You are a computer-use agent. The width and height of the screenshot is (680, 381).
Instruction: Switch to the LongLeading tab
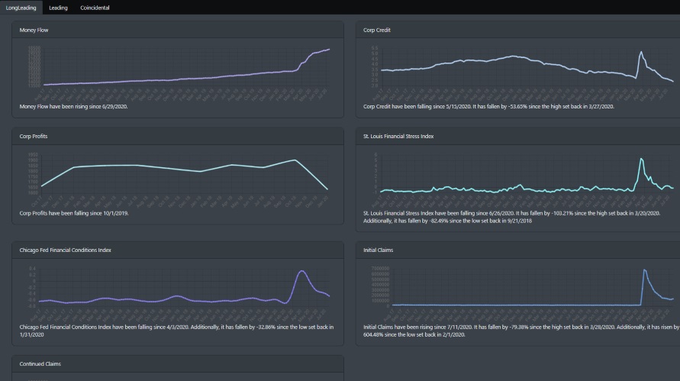pyautogui.click(x=21, y=8)
